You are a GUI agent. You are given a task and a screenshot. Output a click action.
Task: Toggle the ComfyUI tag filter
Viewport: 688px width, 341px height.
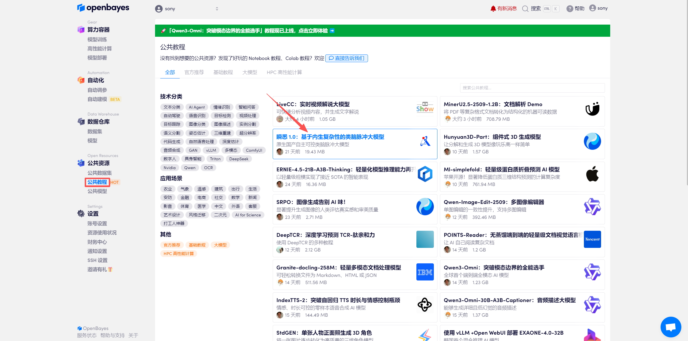point(254,150)
